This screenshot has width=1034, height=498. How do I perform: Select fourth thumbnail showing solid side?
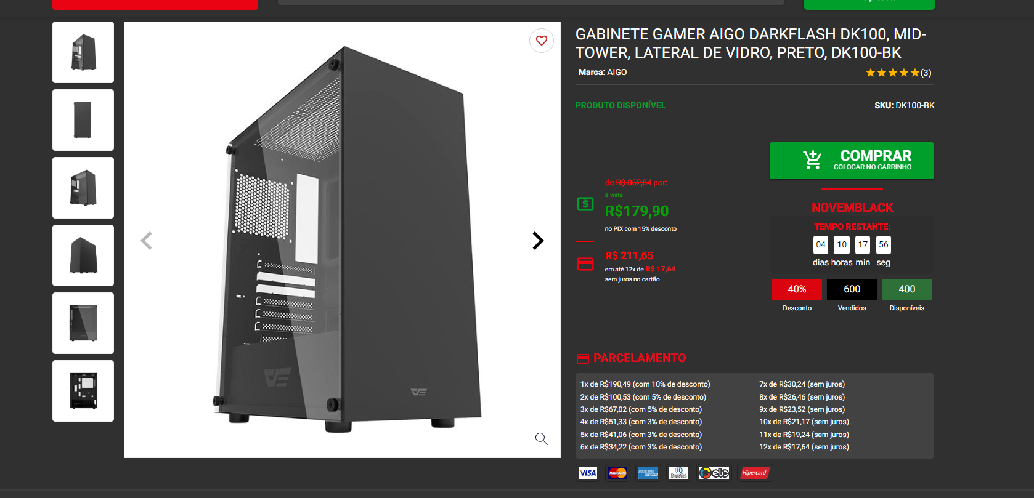tap(83, 255)
